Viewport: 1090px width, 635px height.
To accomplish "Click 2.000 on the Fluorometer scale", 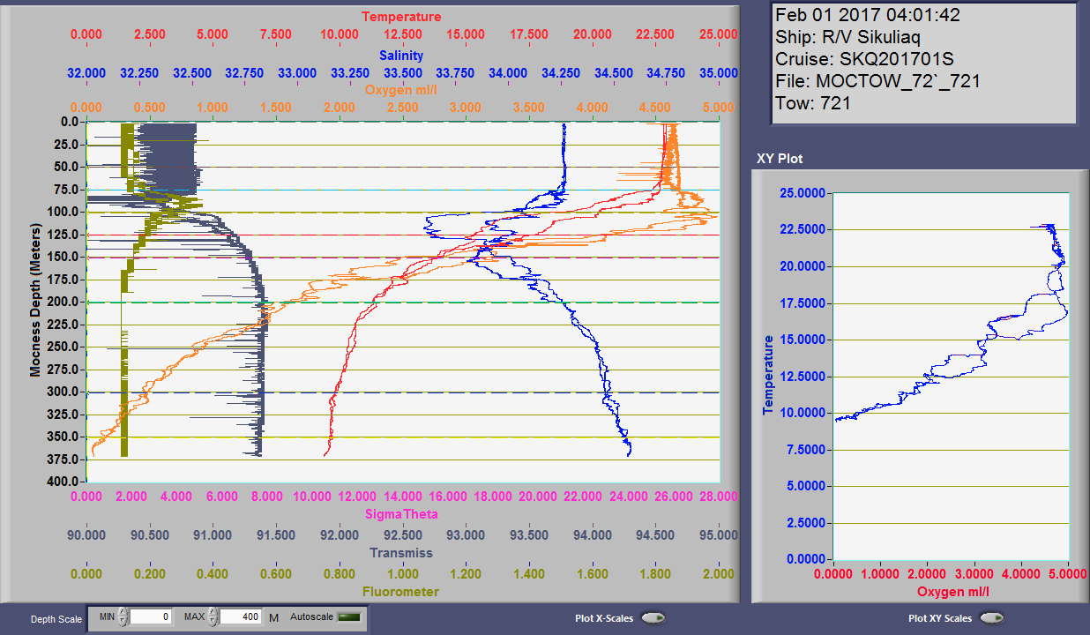I will point(719,573).
